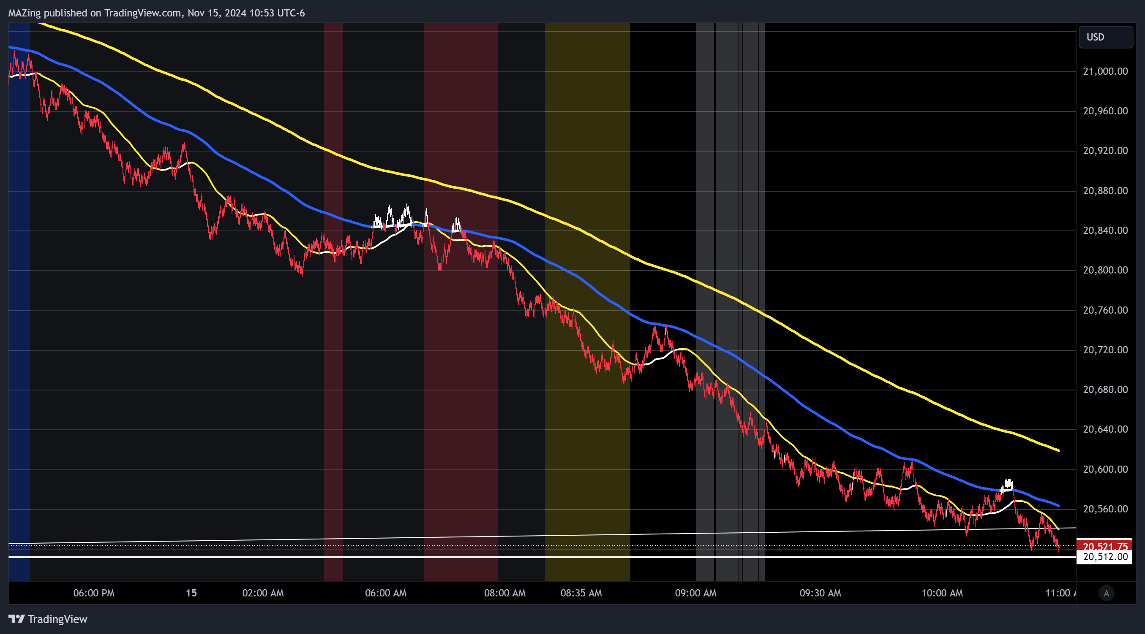
Task: Click the 20,720.00 price axis label
Action: click(x=1105, y=350)
